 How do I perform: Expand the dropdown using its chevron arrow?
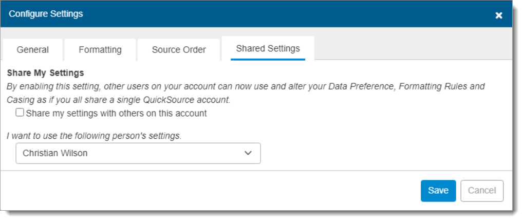[248, 153]
